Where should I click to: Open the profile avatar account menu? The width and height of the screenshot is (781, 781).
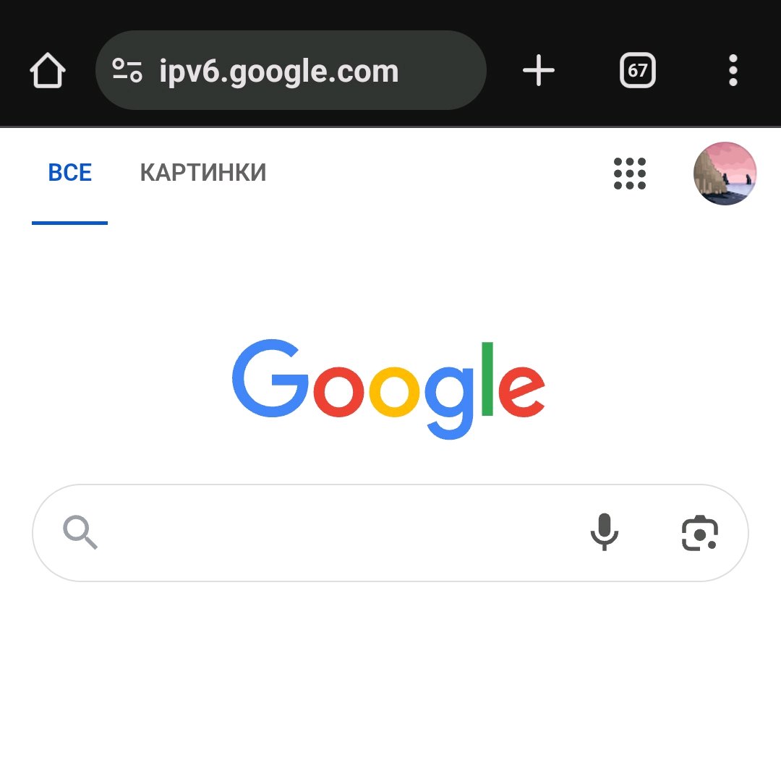[725, 174]
